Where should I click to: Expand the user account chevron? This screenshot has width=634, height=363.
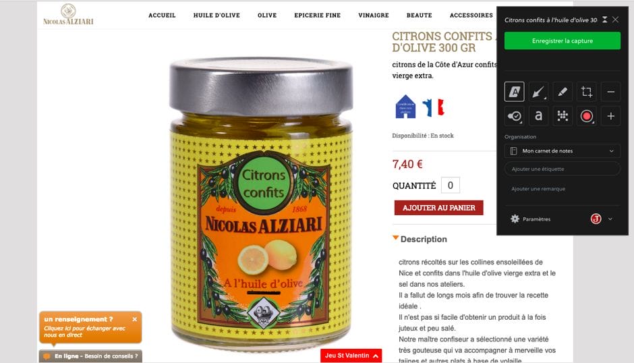(610, 219)
